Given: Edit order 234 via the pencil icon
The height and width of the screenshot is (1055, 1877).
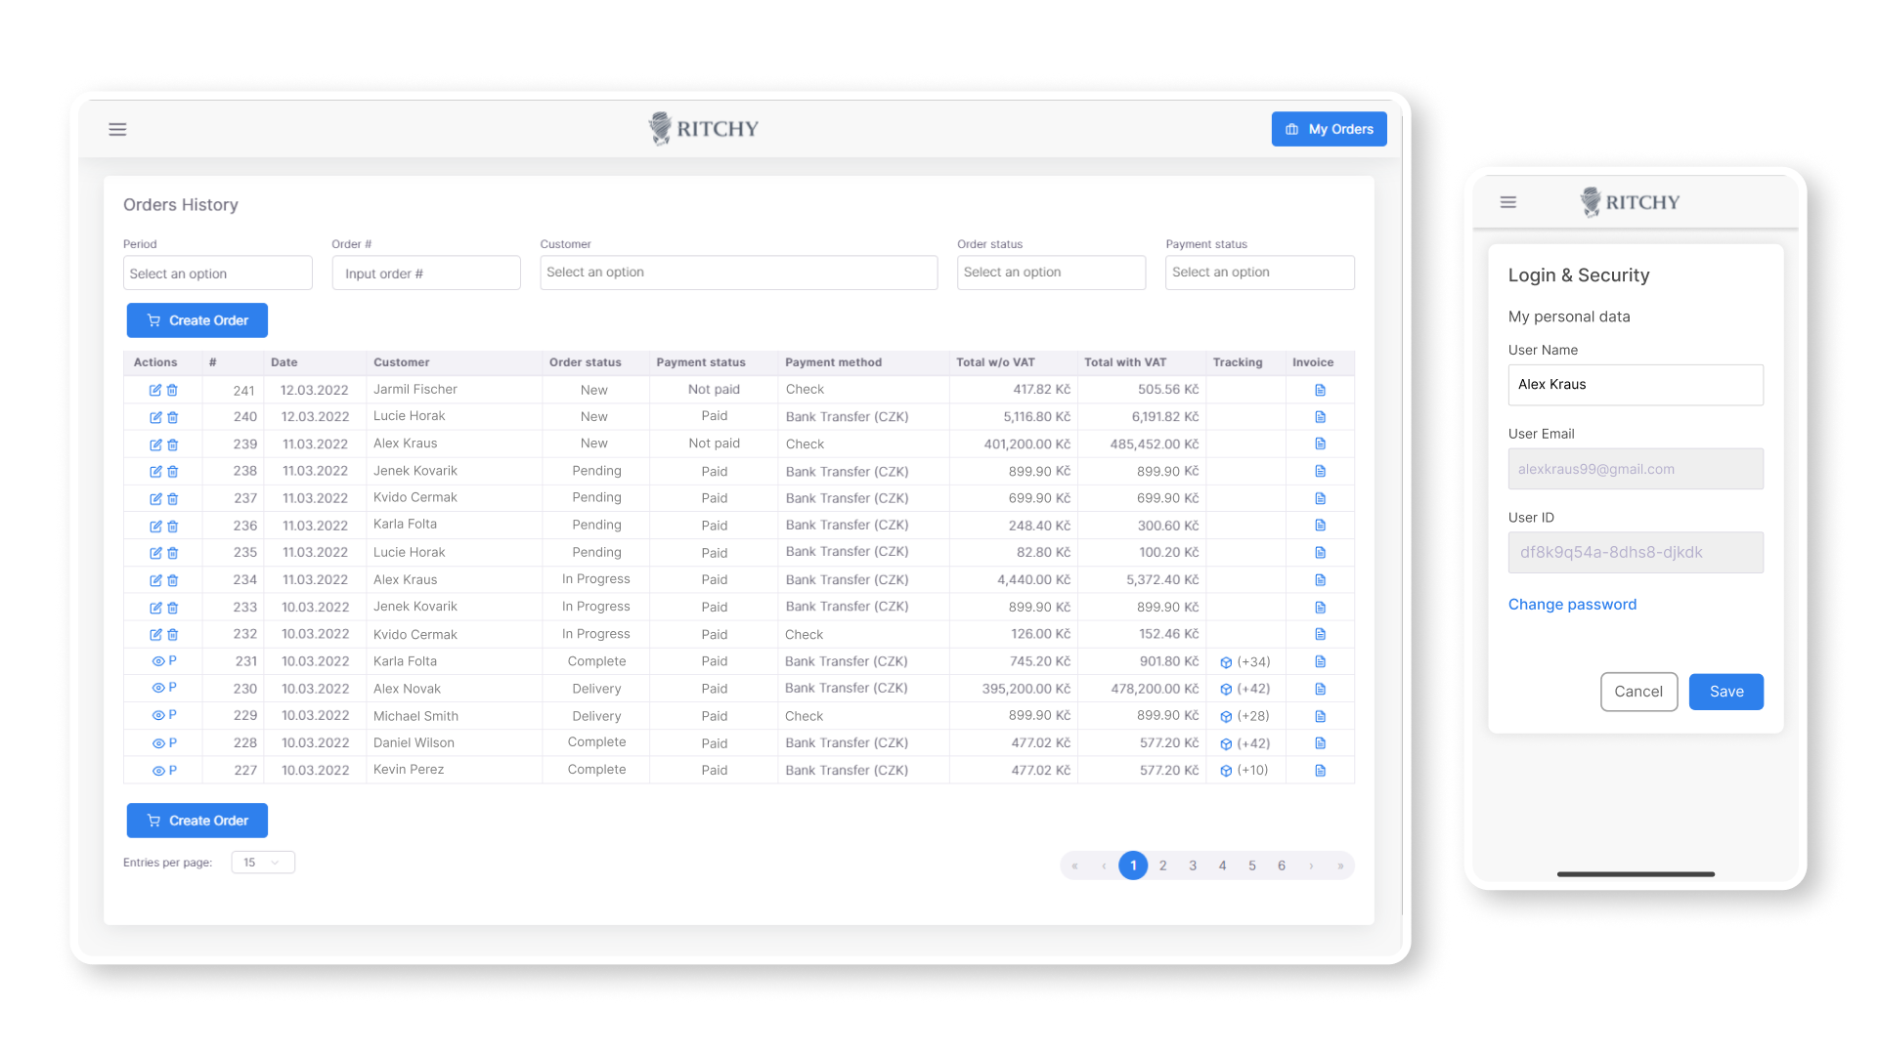Looking at the screenshot, I should pyautogui.click(x=155, y=580).
